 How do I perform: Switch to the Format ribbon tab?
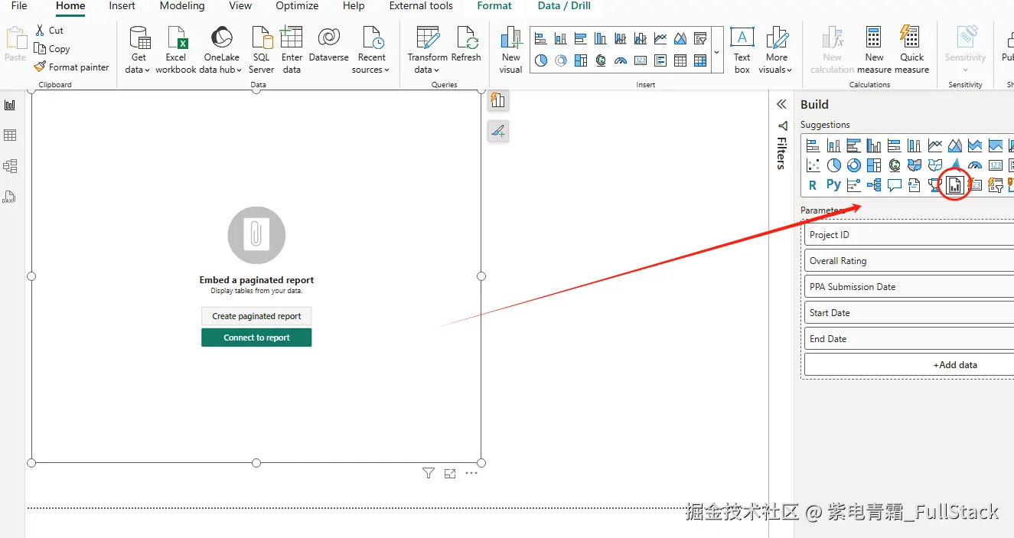coord(494,6)
